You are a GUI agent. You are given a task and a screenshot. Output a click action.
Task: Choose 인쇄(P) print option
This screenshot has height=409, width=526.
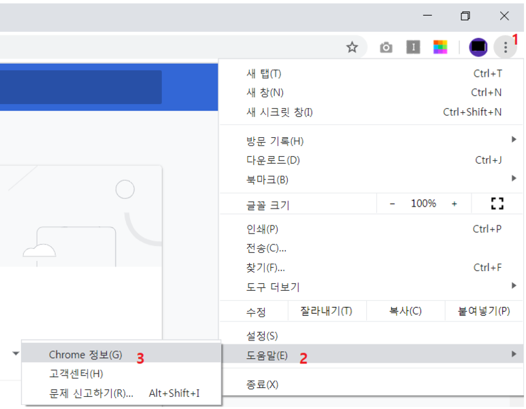(x=372, y=229)
